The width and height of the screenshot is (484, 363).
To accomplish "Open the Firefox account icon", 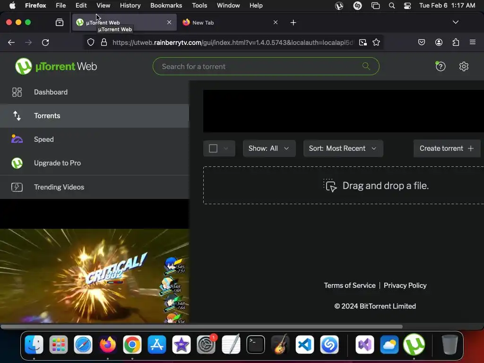I will point(439,42).
